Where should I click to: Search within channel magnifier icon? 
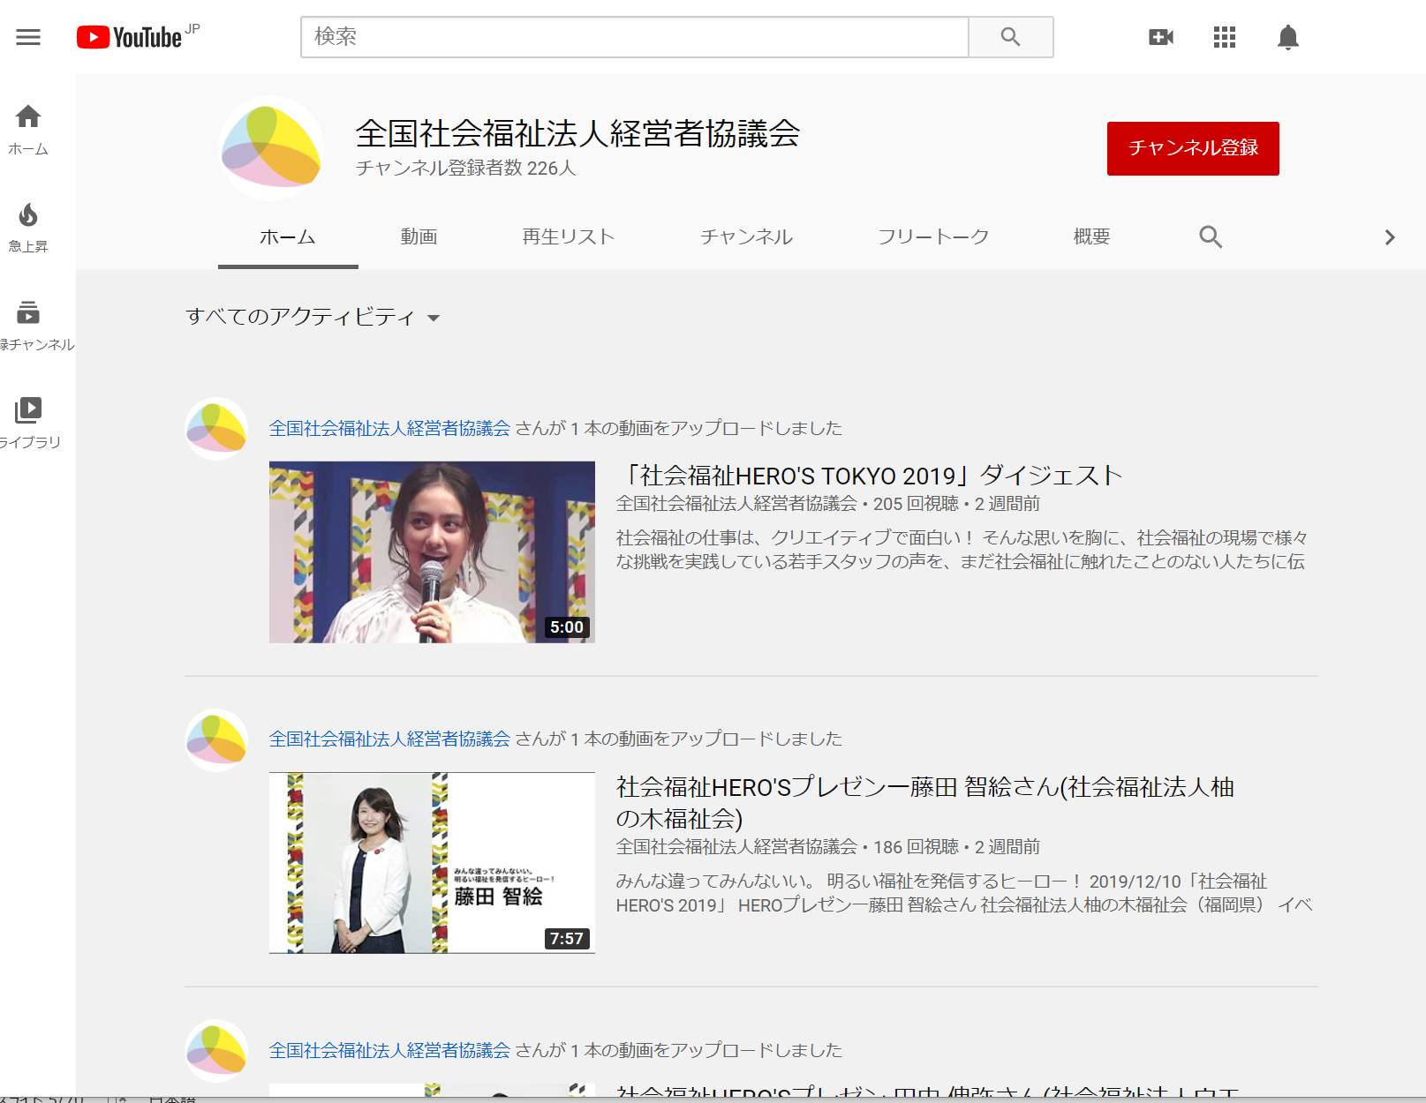1211,236
